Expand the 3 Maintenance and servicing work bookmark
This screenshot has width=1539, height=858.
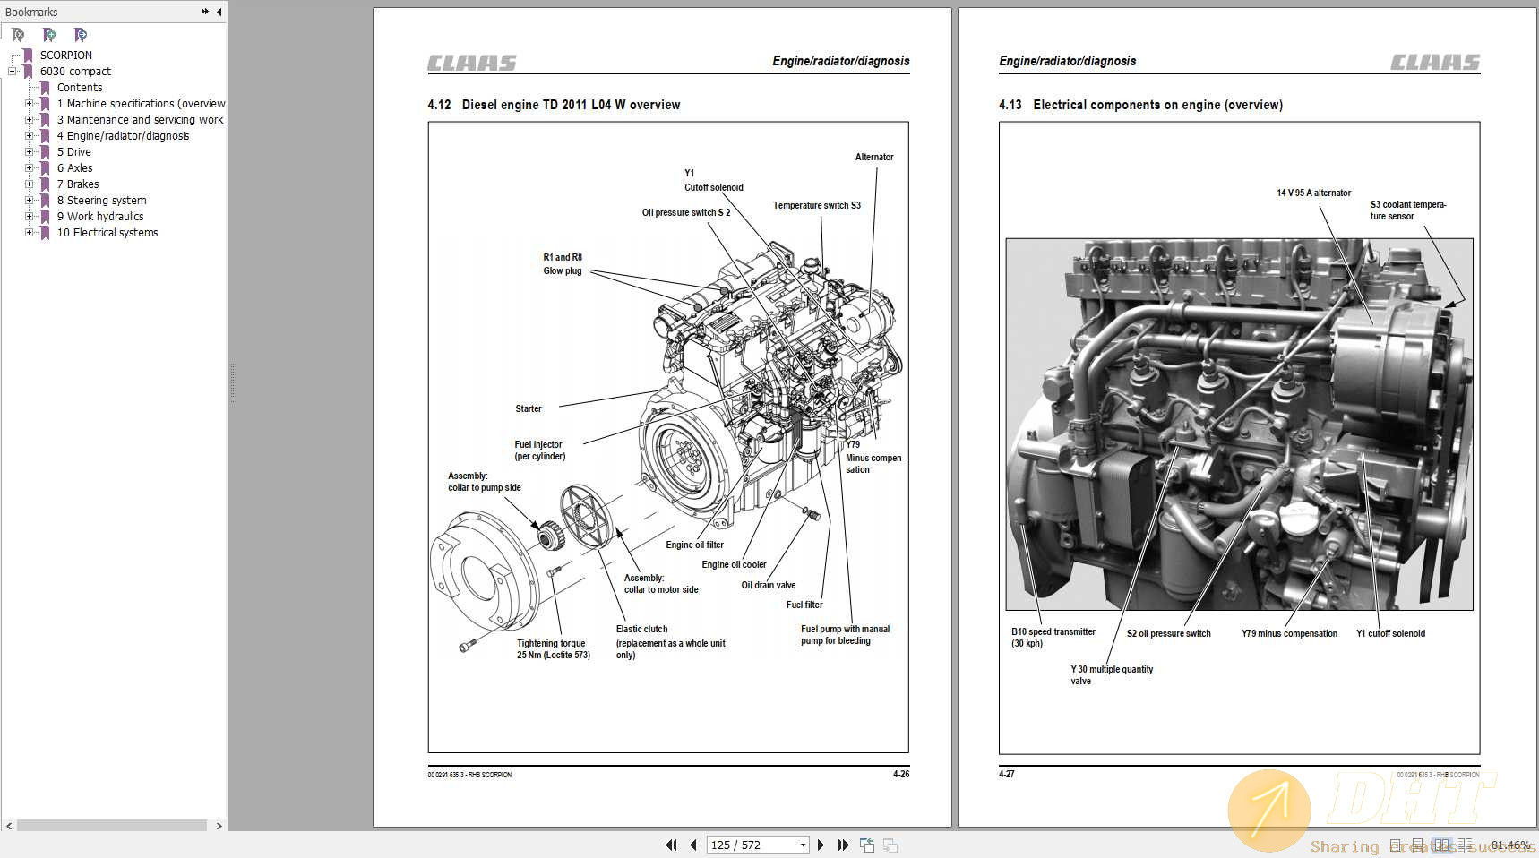pos(29,120)
